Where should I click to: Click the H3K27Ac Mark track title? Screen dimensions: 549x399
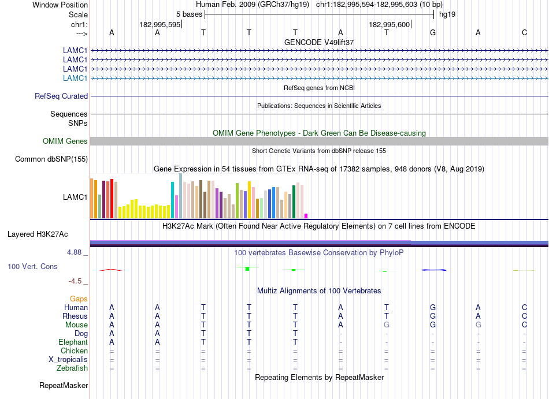(x=319, y=226)
